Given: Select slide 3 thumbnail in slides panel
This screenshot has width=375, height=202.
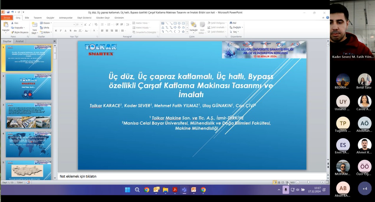Looking at the screenshot, I should (28, 116).
